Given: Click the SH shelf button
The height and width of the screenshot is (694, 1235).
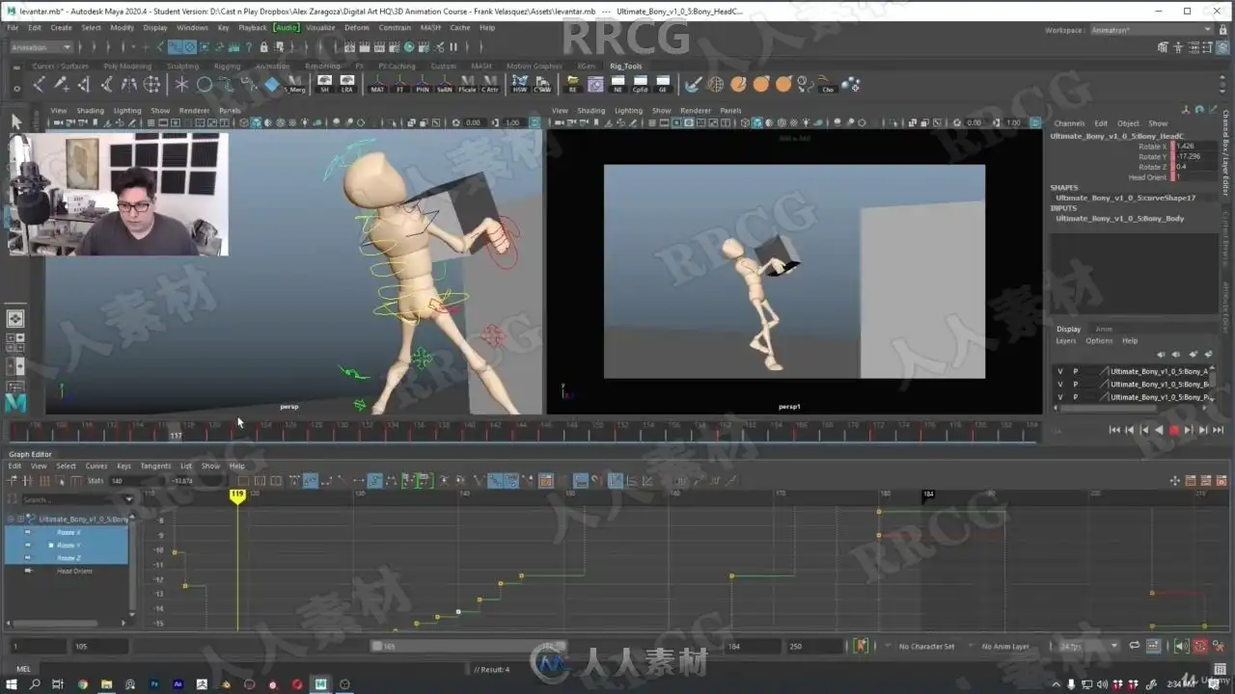Looking at the screenshot, I should [324, 84].
